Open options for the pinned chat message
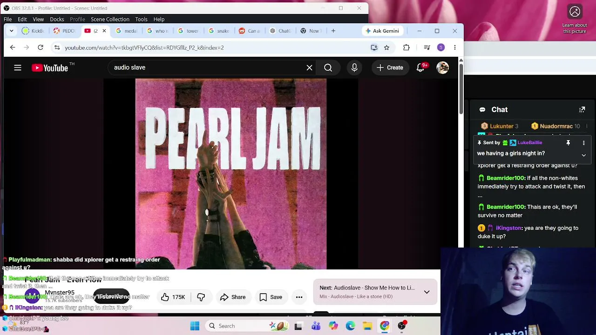Viewport: 596px width, 335px height. [x=583, y=143]
